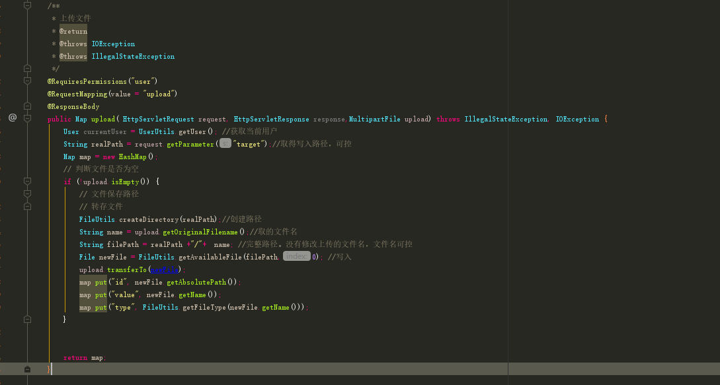The image size is (720, 385).
Task: Click the "s:" parameter hint before "target"
Action: coord(225,143)
